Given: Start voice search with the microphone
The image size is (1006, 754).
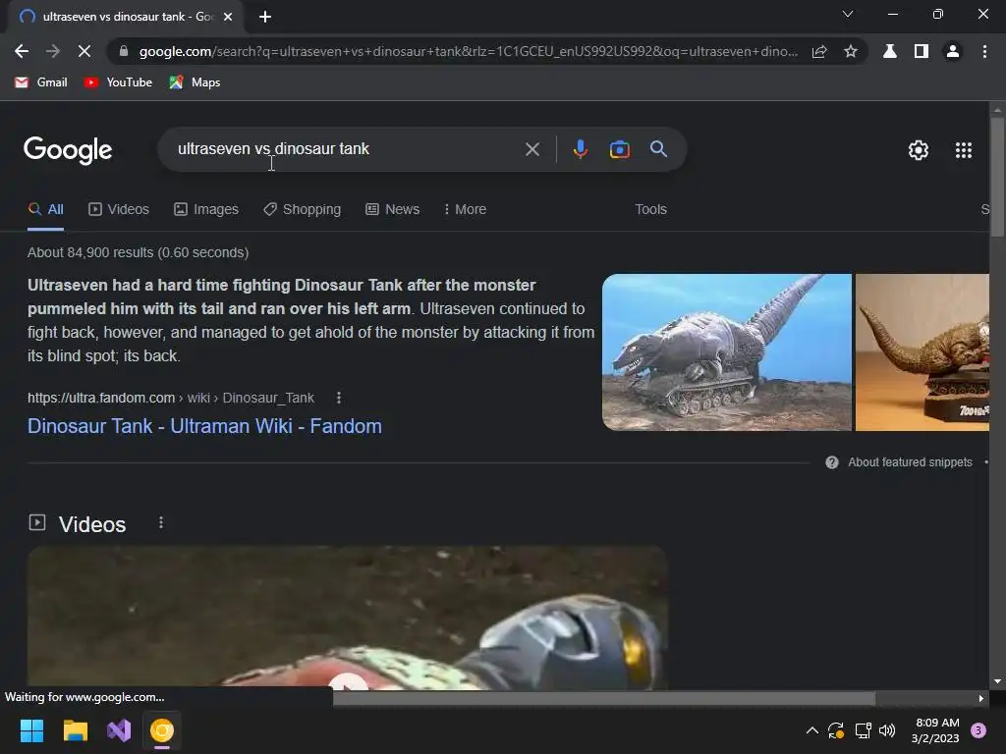Looking at the screenshot, I should pos(580,149).
